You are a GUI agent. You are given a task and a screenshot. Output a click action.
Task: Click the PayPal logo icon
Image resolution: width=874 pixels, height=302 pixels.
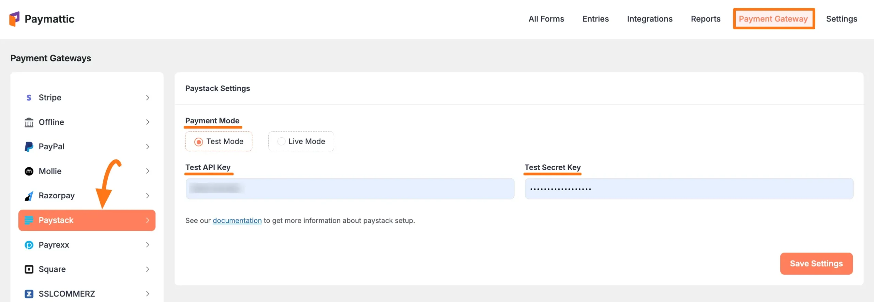pos(29,147)
